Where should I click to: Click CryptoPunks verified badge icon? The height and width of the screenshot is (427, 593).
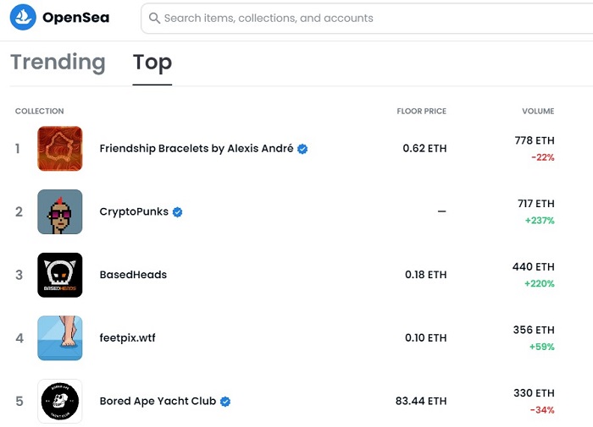click(x=177, y=212)
